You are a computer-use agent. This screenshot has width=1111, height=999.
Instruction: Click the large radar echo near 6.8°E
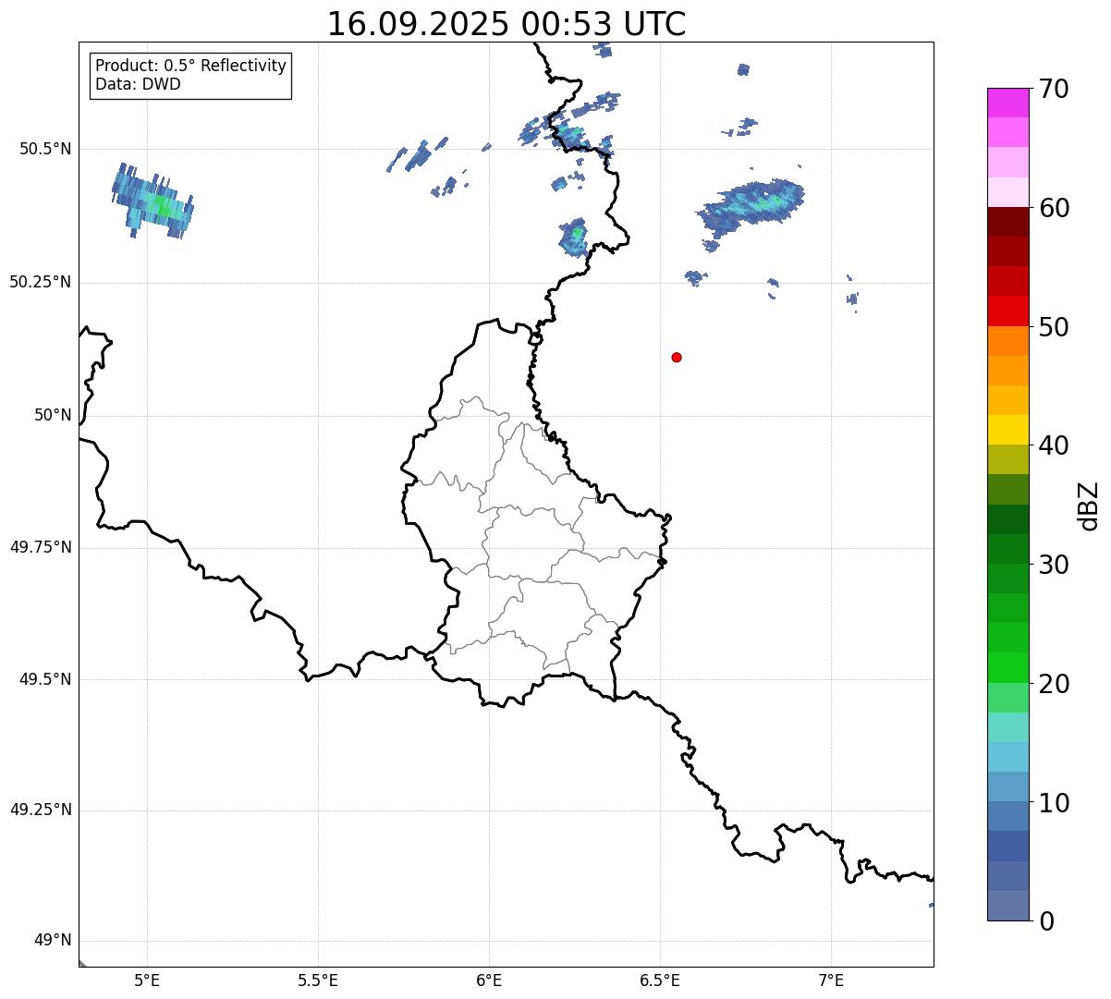tap(752, 207)
